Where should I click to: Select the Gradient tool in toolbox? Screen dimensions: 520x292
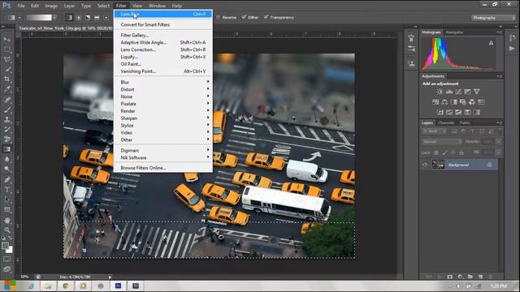[x=7, y=149]
